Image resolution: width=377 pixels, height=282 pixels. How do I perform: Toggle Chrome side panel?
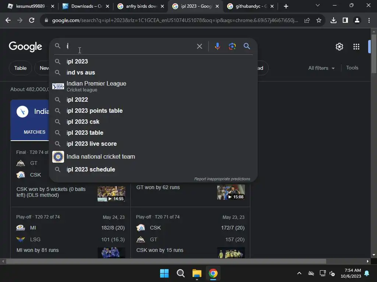[345, 21]
